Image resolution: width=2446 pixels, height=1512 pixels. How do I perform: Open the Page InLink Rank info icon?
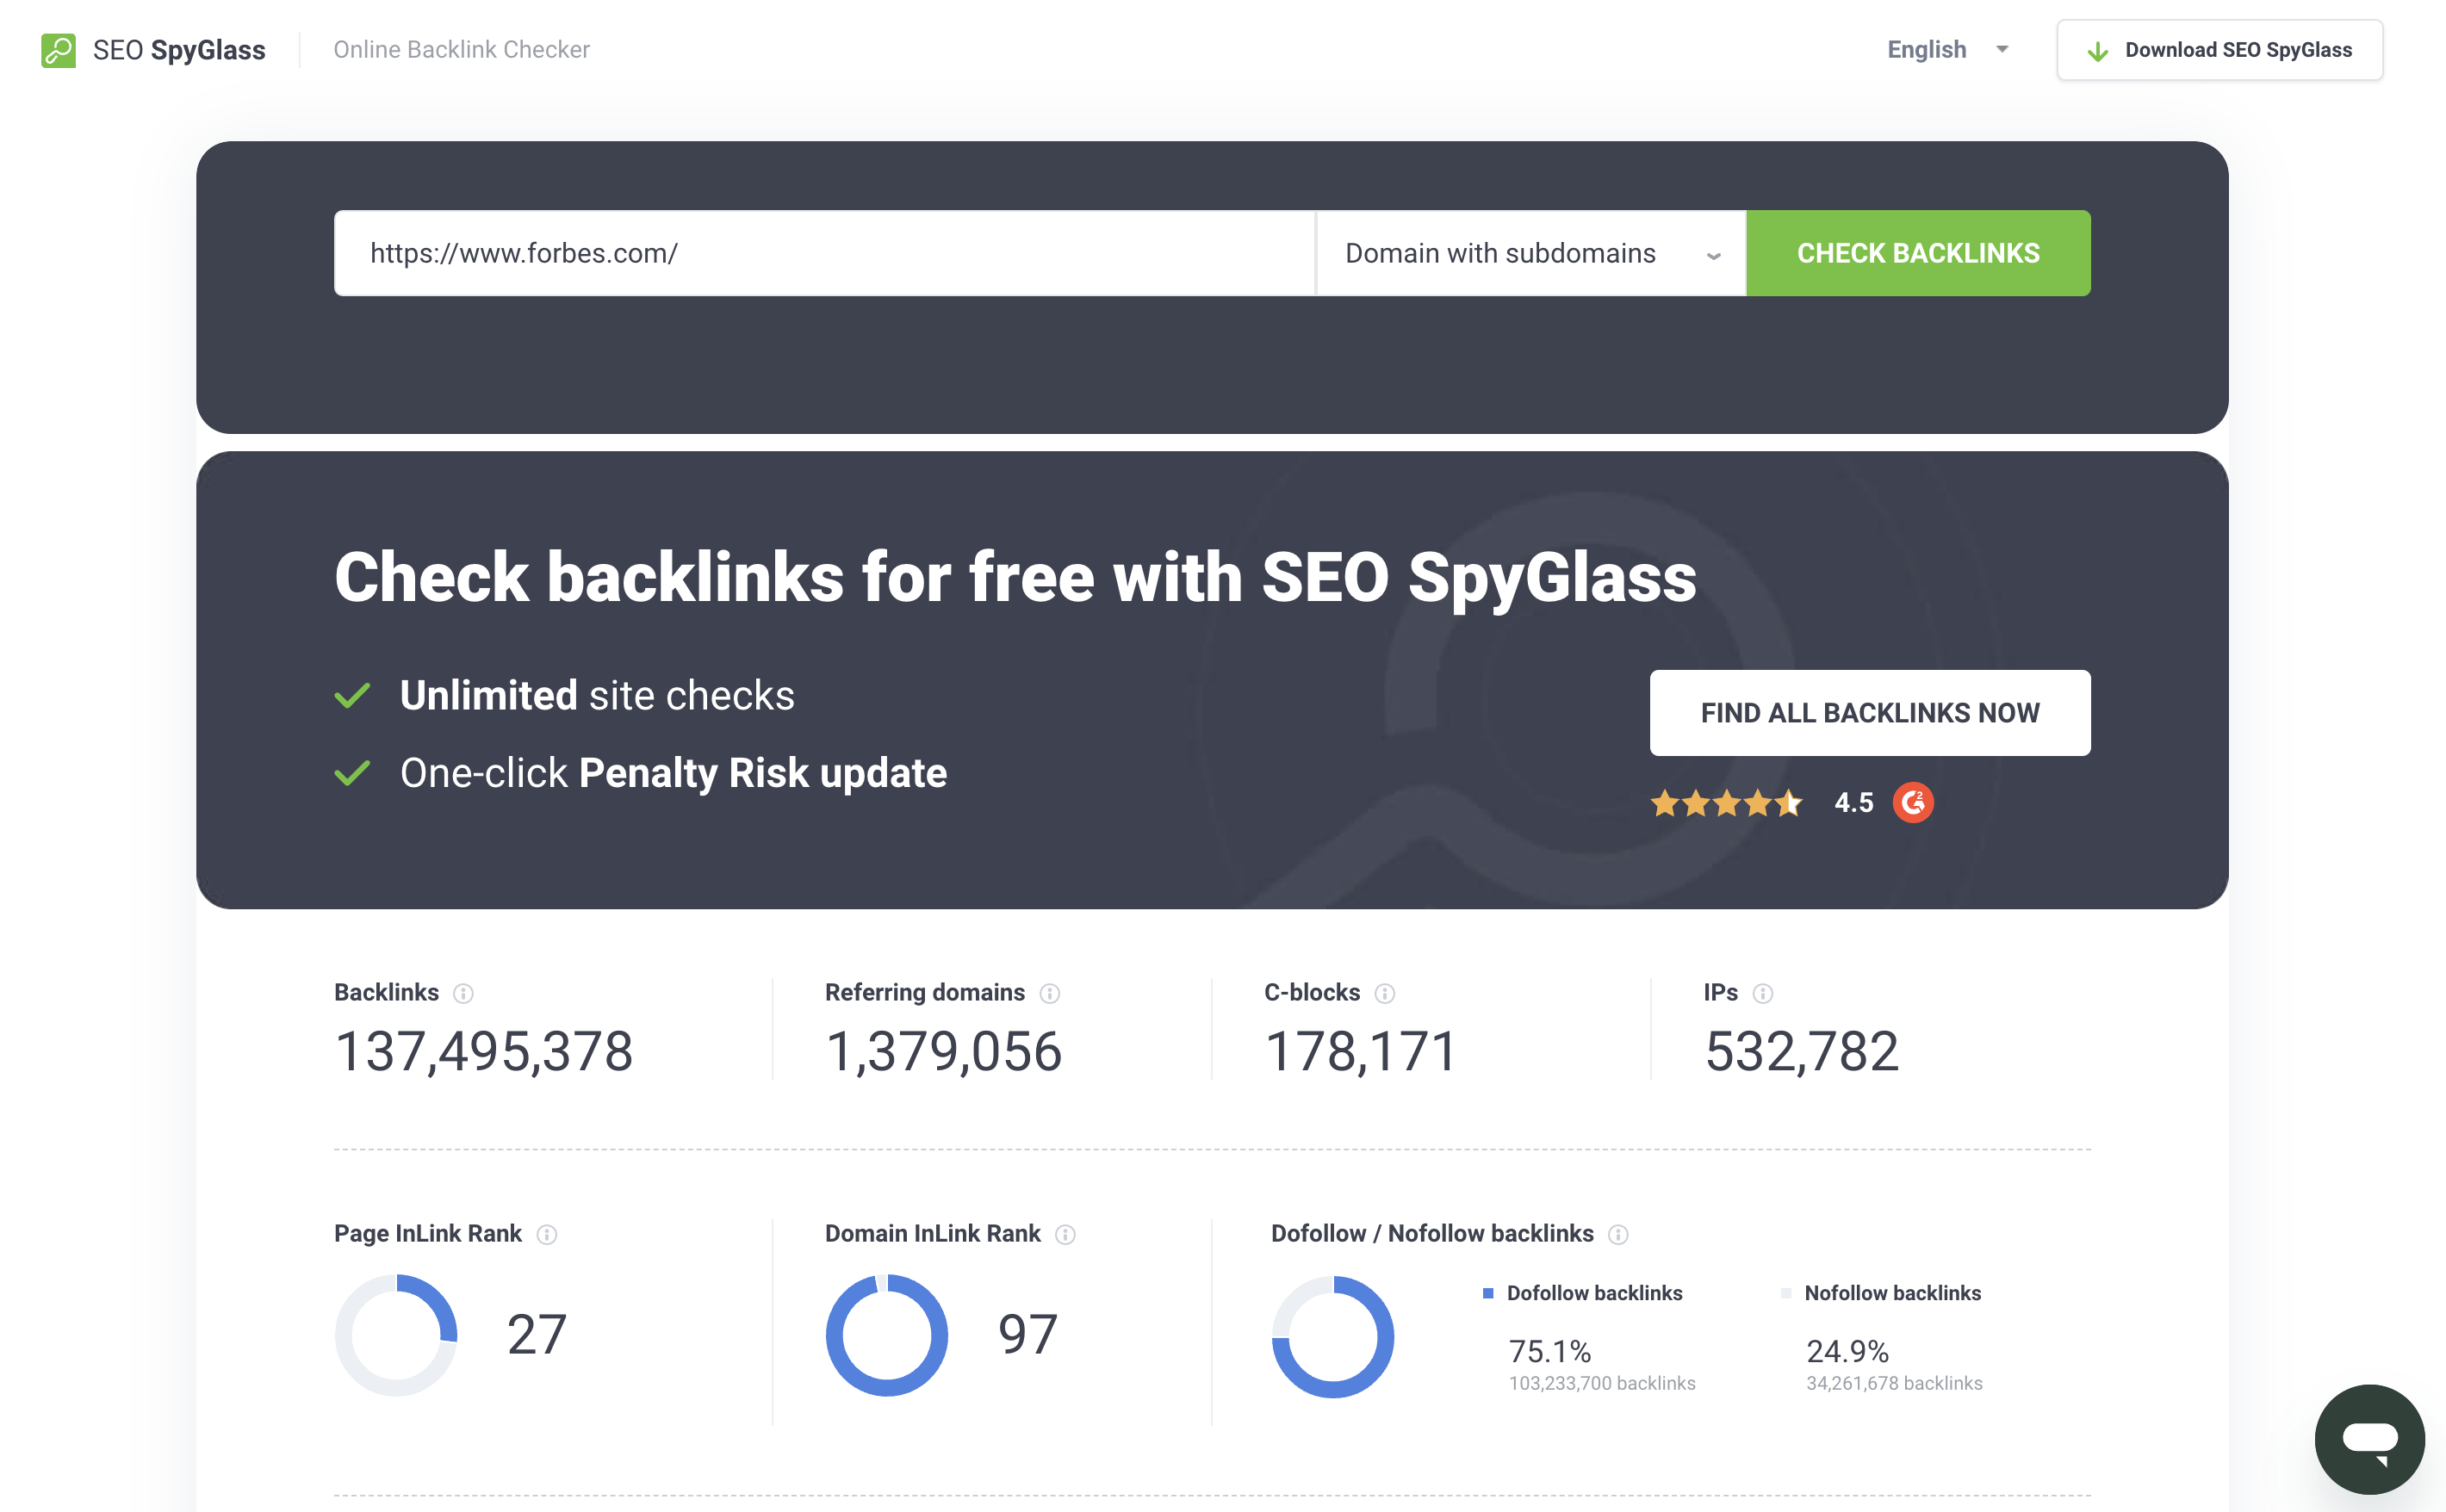coord(547,1234)
